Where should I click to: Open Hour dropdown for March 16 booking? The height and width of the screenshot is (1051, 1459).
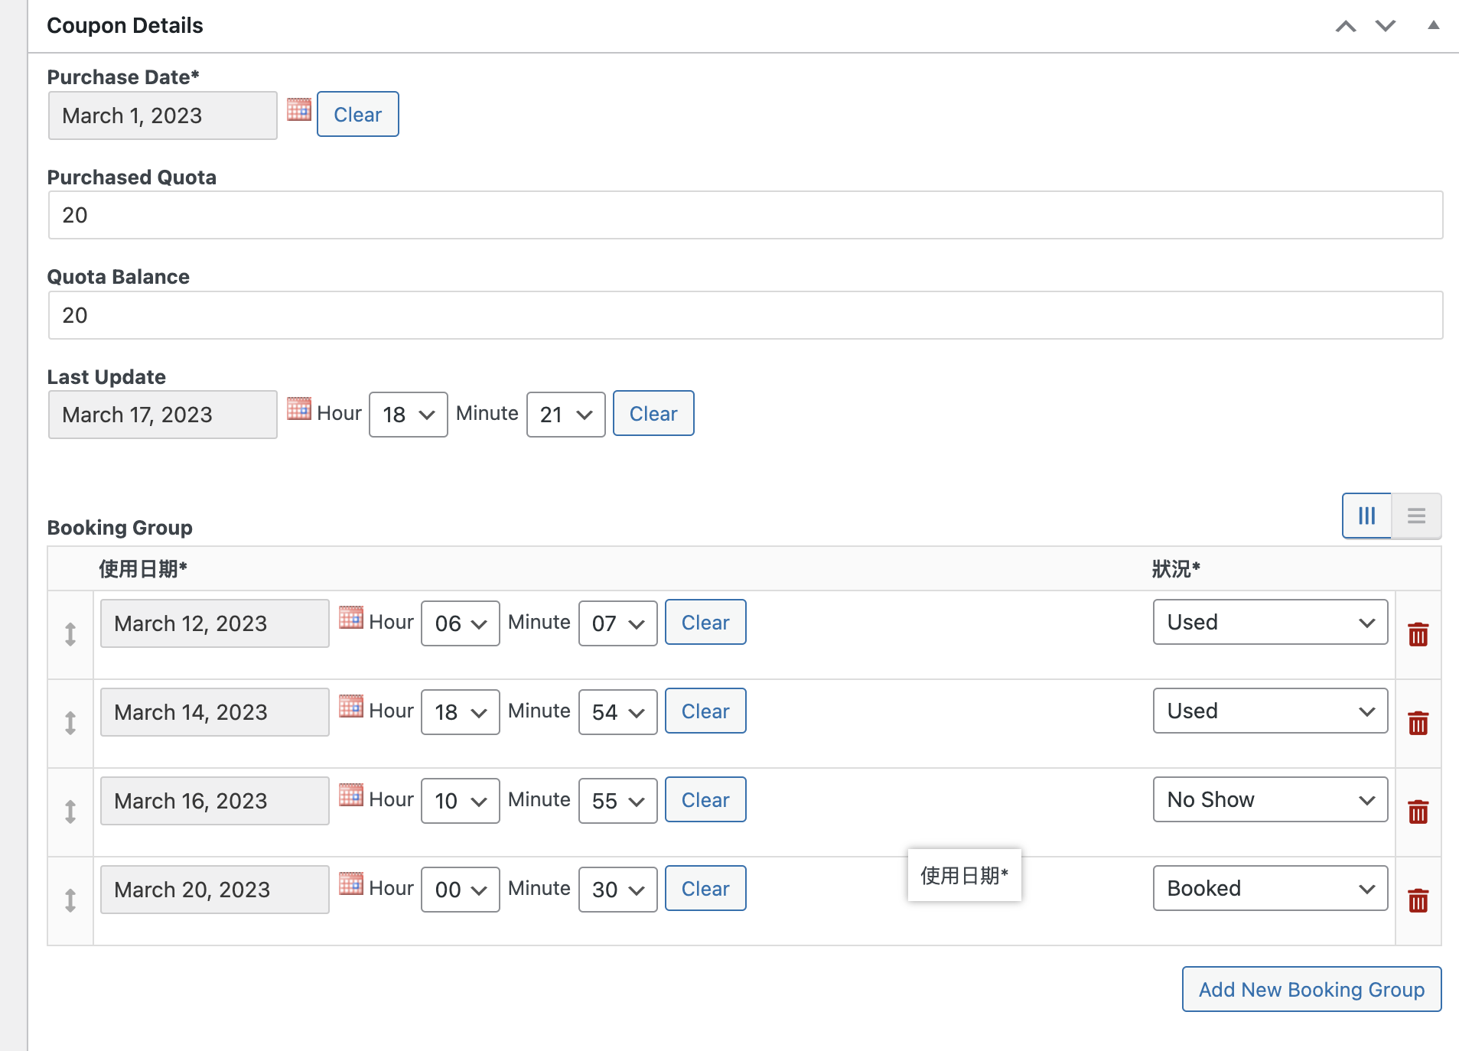tap(461, 800)
